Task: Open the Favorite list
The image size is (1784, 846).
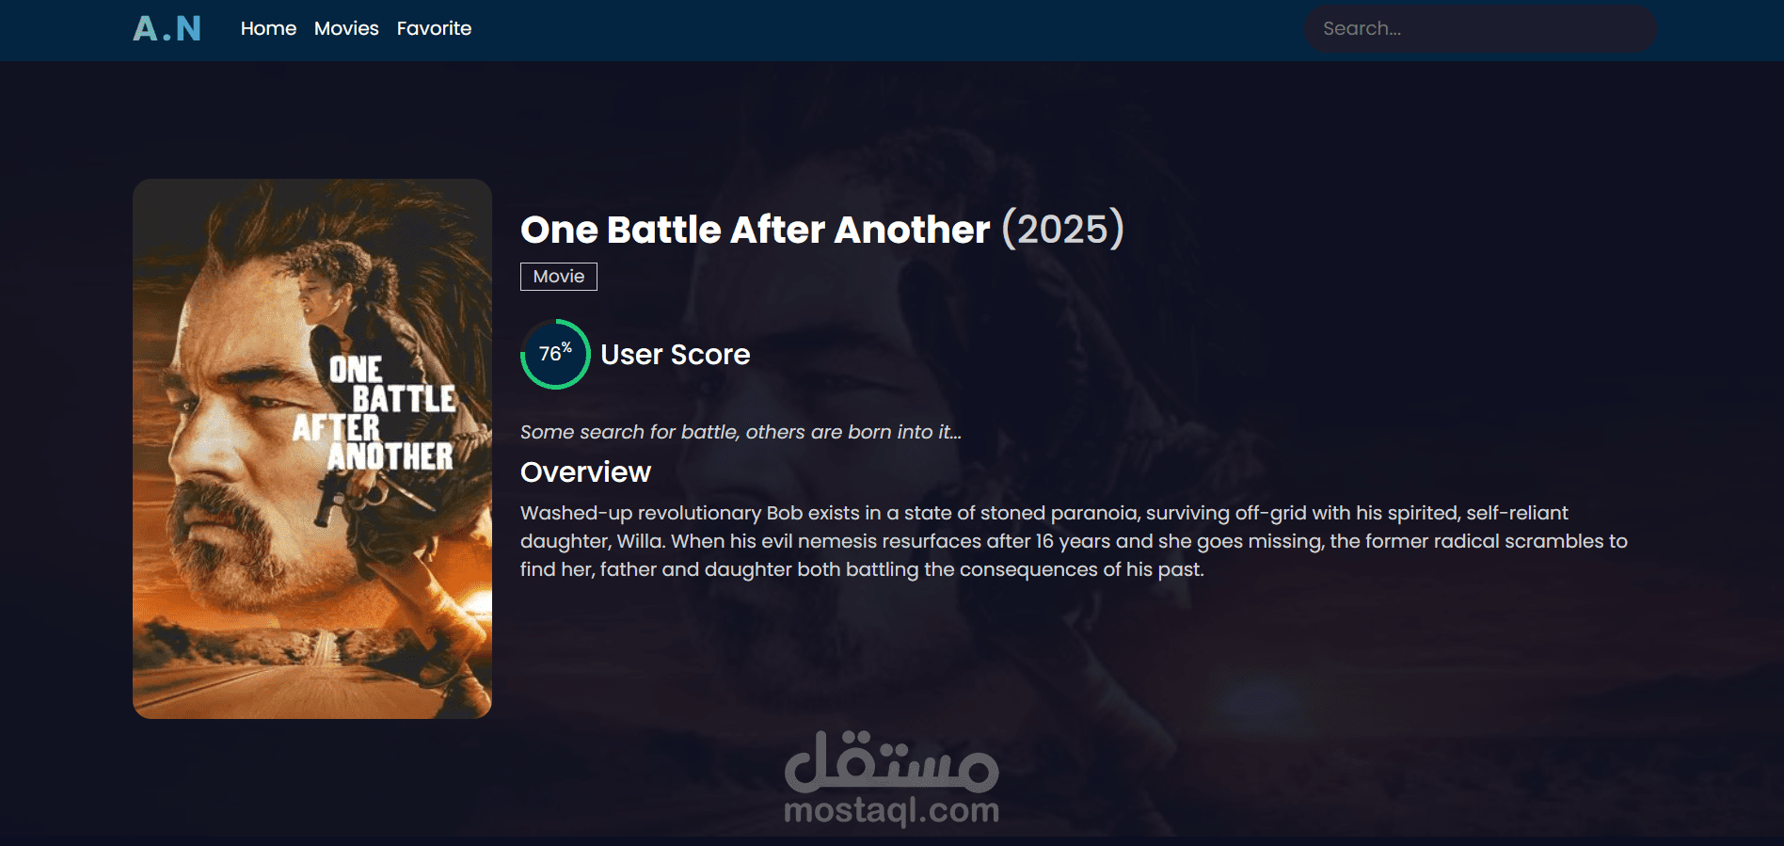Action: tap(434, 28)
